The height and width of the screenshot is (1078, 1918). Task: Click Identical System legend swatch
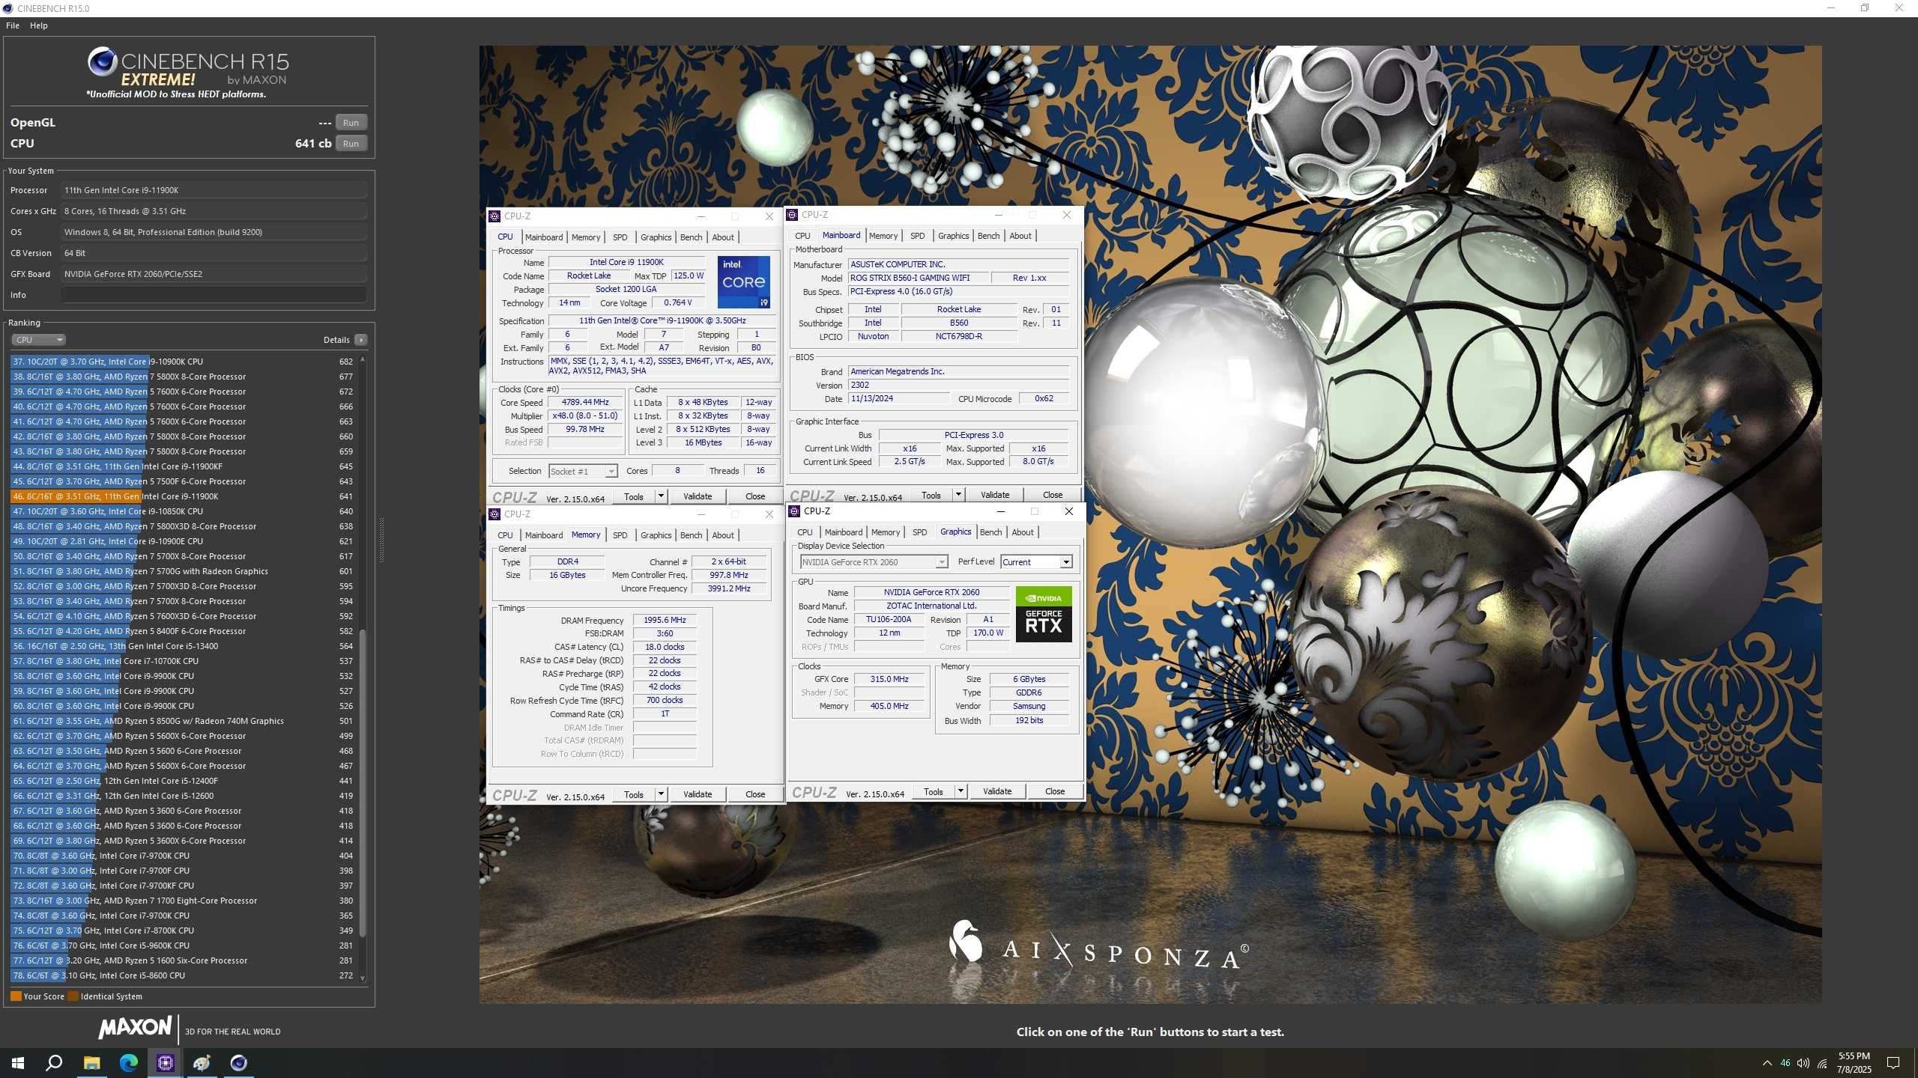tap(73, 996)
